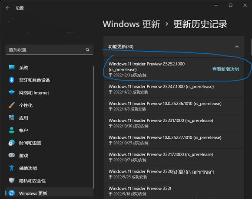Click the 设置 window title text

pyautogui.click(x=20, y=8)
